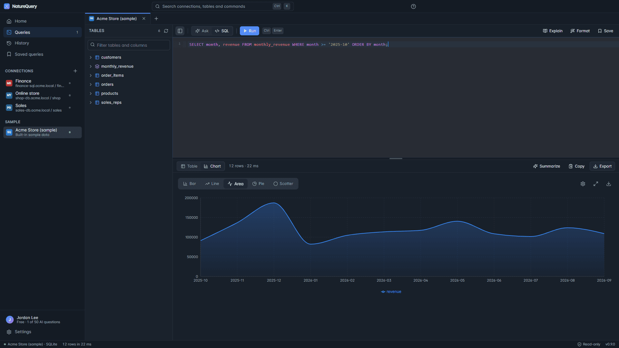Expand the order_items table
The width and height of the screenshot is (619, 348).
[x=91, y=75]
